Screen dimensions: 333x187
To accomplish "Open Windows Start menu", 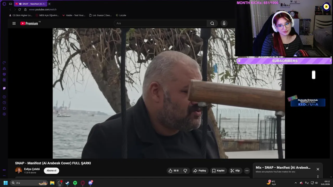I will pyautogui.click(x=5, y=183).
